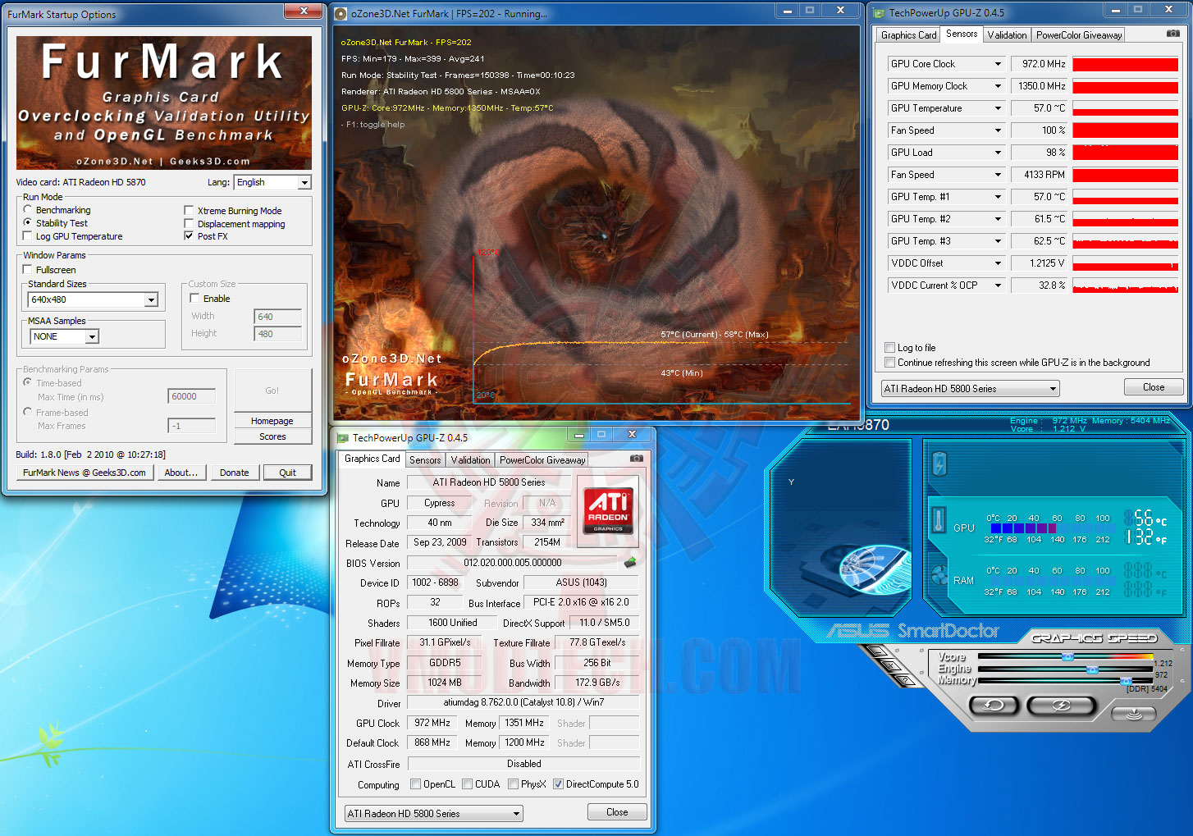Expand the VDDC Offset sensor dropdown
The width and height of the screenshot is (1193, 836).
tap(998, 263)
